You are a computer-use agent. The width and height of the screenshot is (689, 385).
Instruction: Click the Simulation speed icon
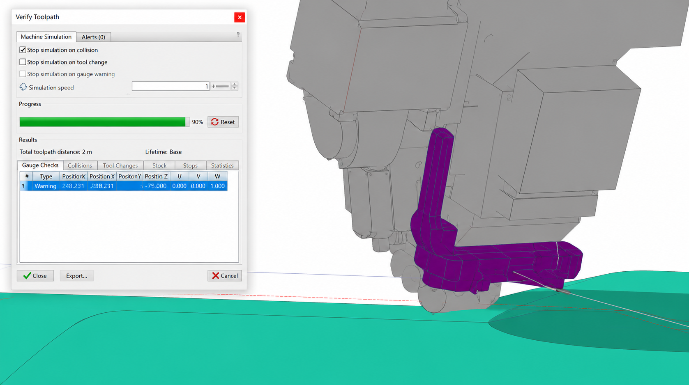click(x=23, y=87)
